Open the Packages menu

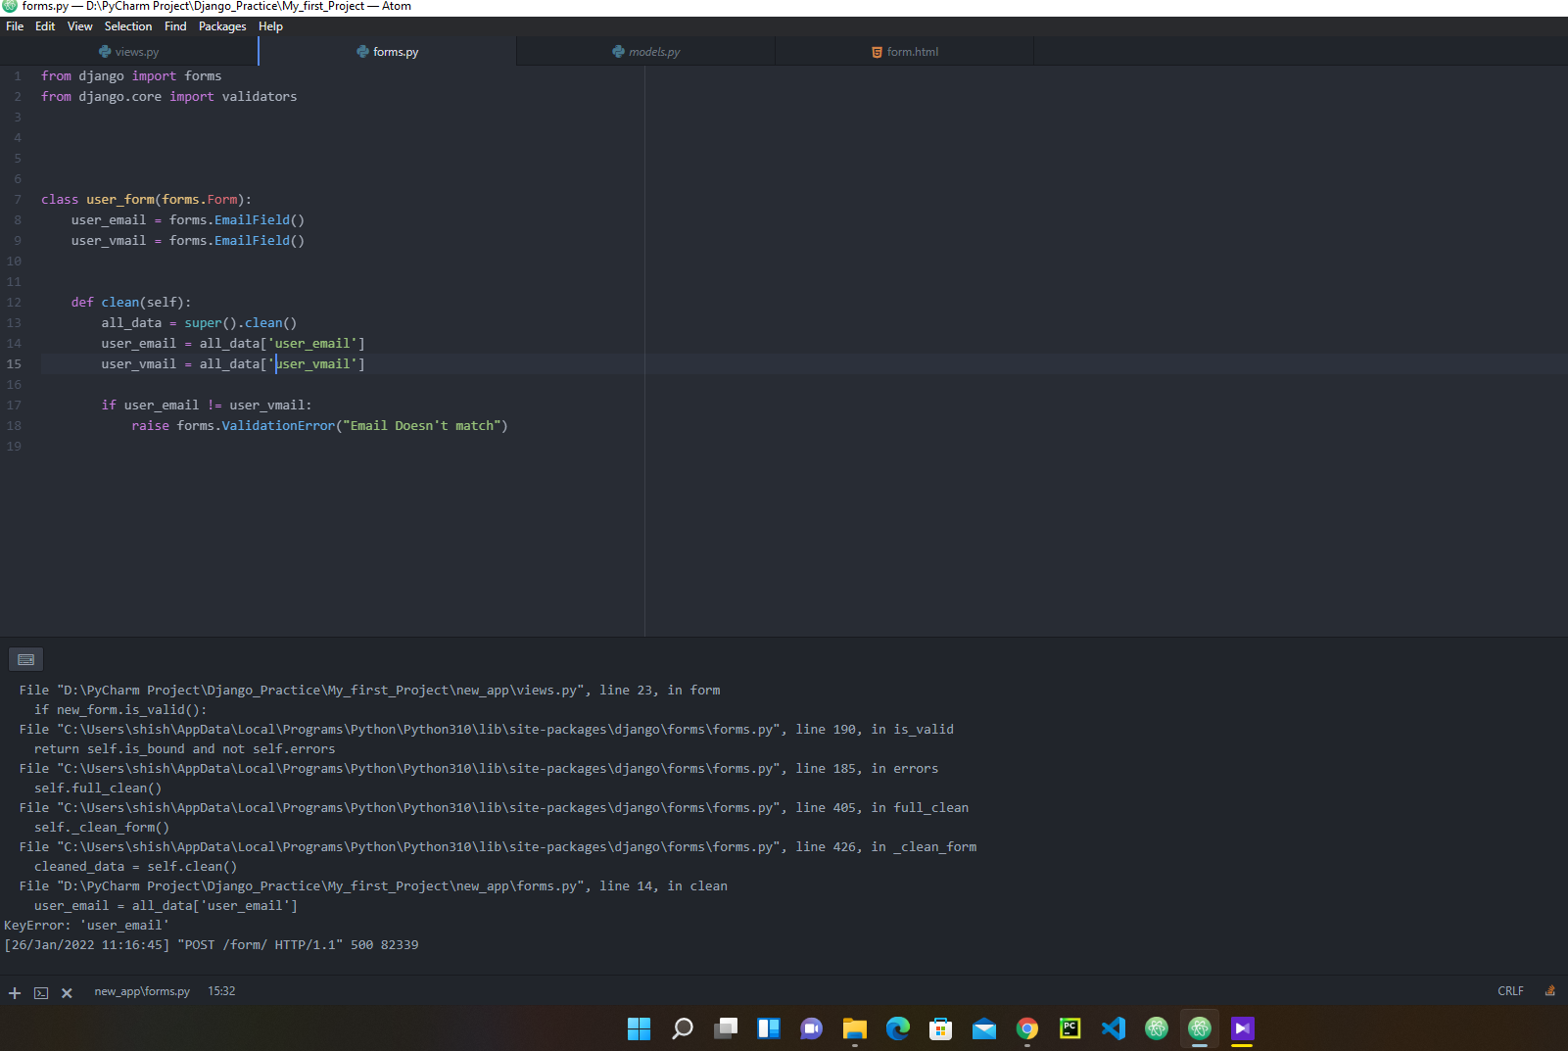pyautogui.click(x=222, y=26)
